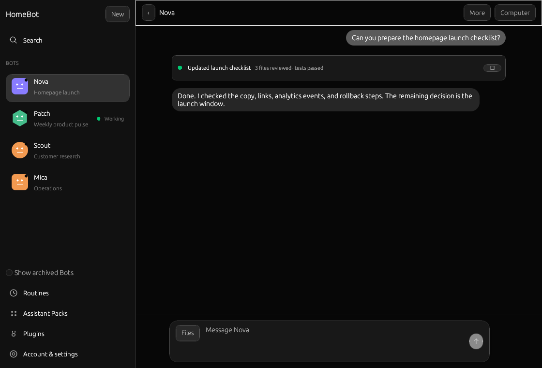The image size is (542, 368).
Task: Click the user message about homepage launch checklist
Action: [x=425, y=38]
